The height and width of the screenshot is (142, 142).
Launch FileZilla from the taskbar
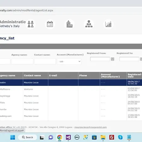[x=112, y=137]
